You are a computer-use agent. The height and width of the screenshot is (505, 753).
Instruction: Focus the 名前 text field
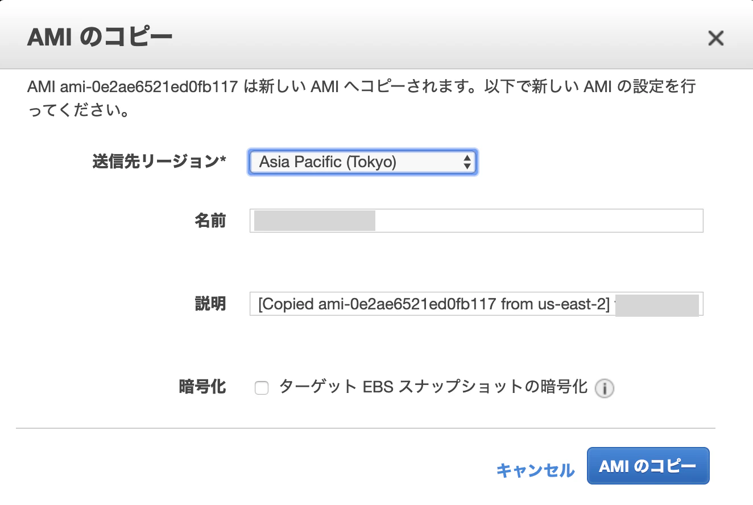point(477,221)
